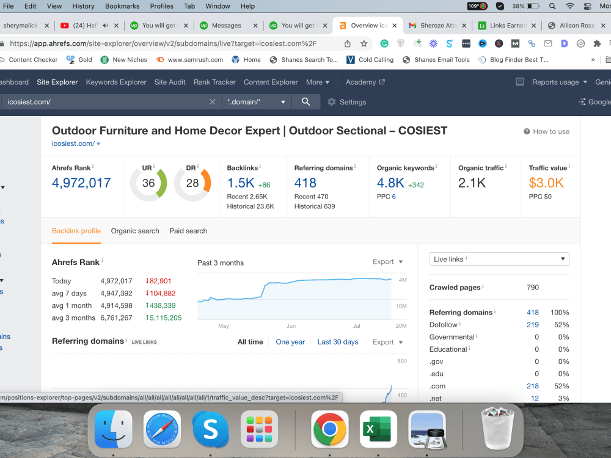Clear the icosiest.com/ target field
611x458 pixels.
(213, 102)
